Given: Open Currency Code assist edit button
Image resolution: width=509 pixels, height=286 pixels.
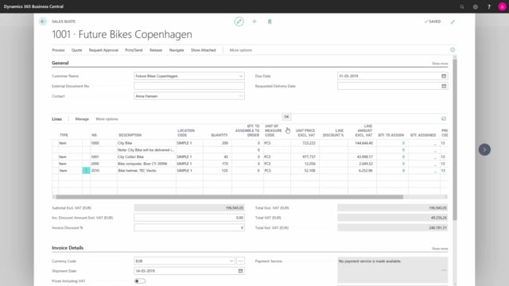Looking at the screenshot, I should (240, 261).
